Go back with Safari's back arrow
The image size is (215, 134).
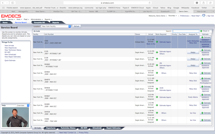click(x=3, y=3)
